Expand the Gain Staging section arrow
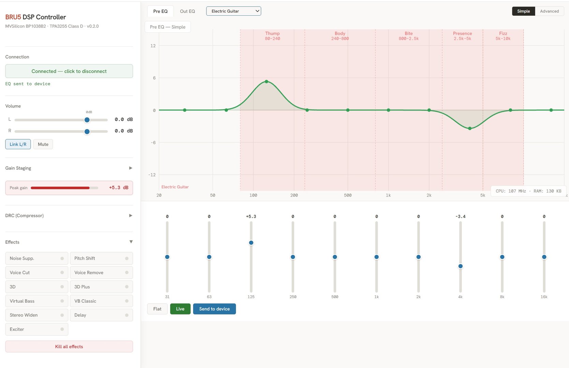 130,168
